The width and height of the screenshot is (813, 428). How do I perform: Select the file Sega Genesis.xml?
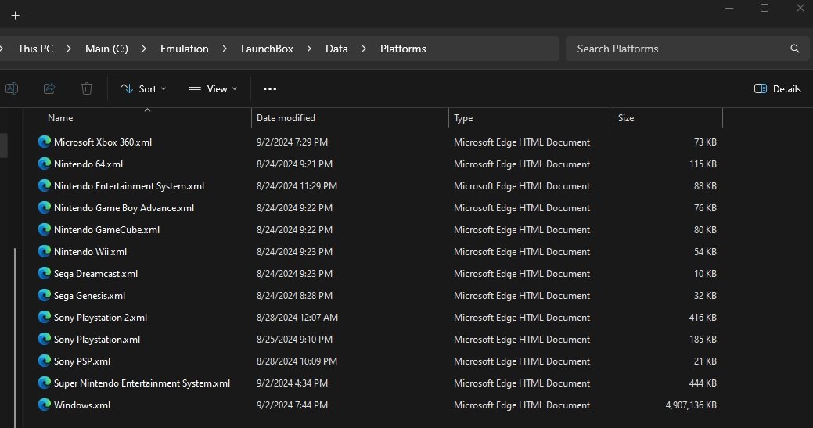pos(90,295)
